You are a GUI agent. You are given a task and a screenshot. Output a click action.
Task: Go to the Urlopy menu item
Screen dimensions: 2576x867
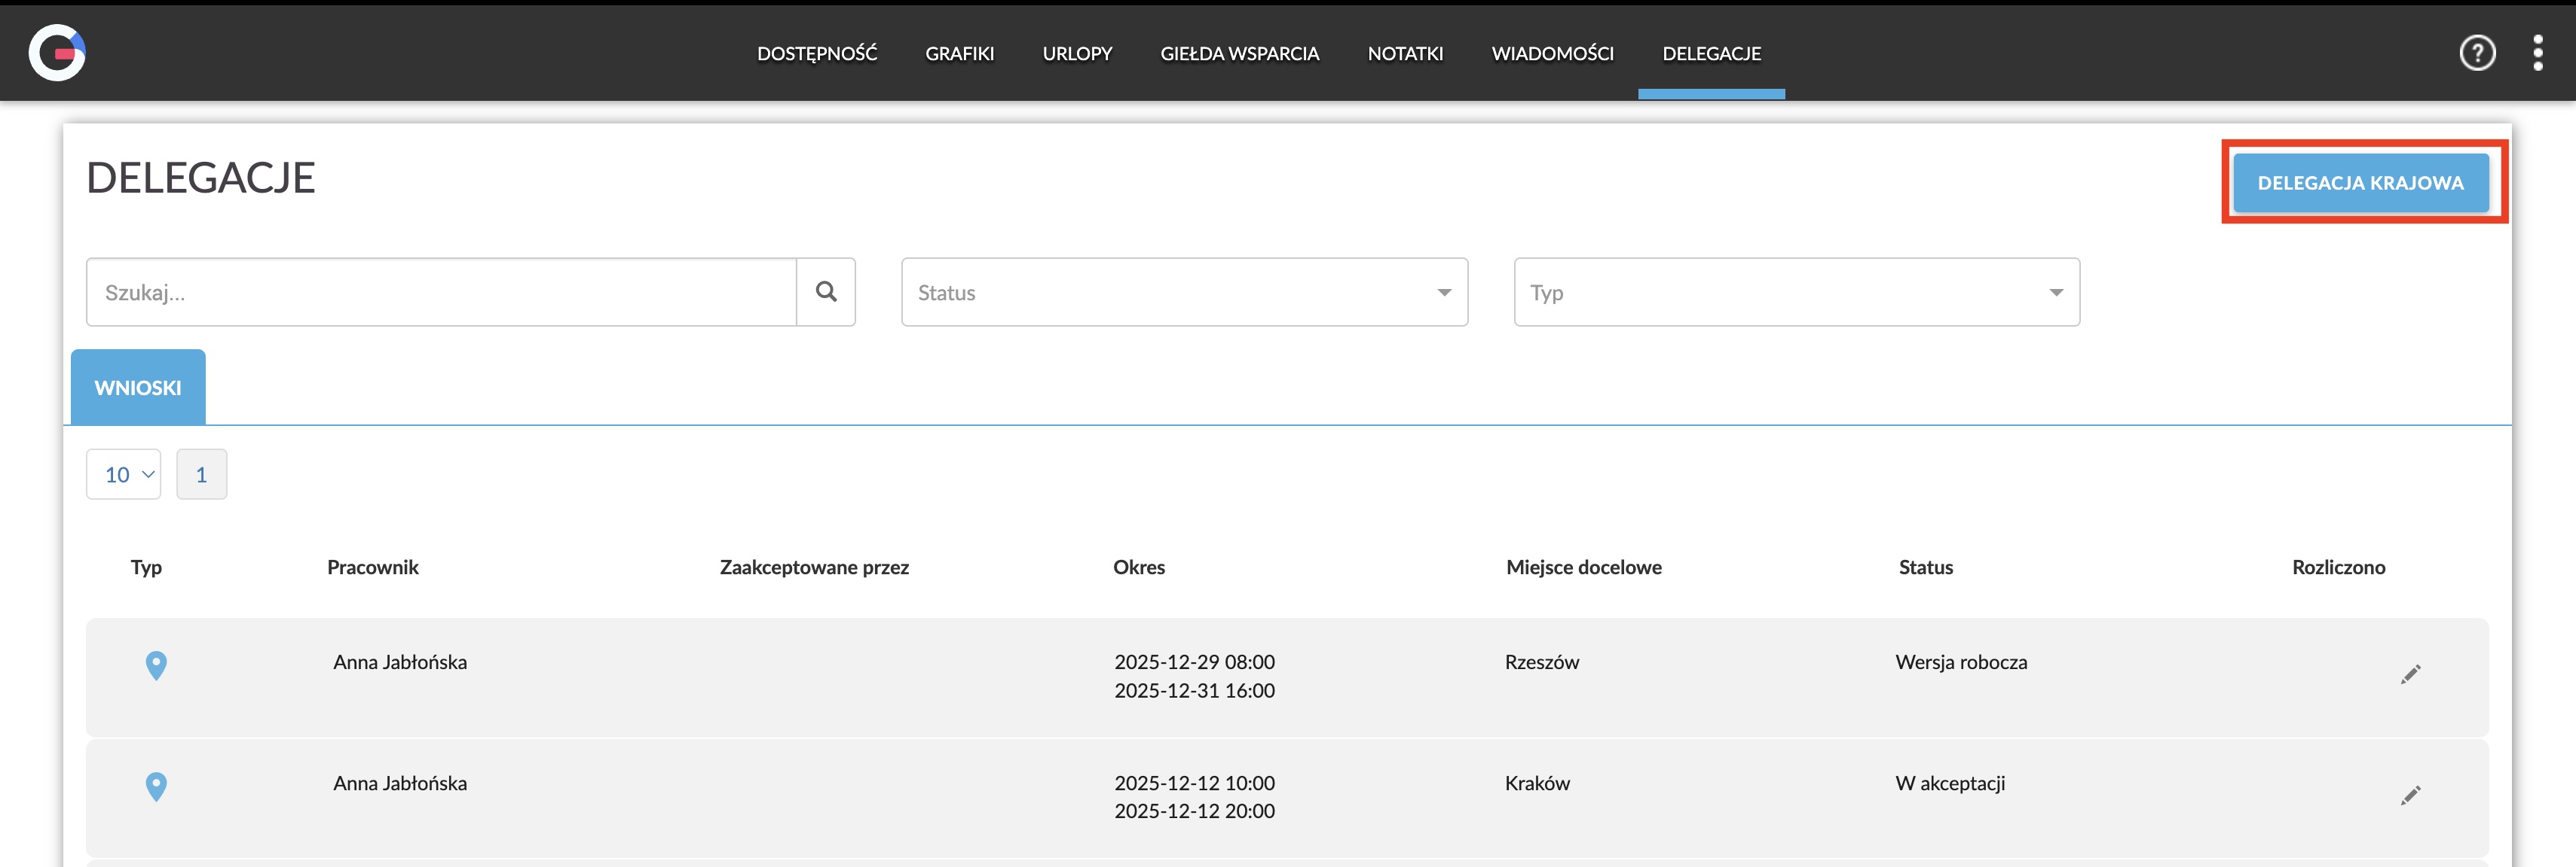(x=1077, y=54)
